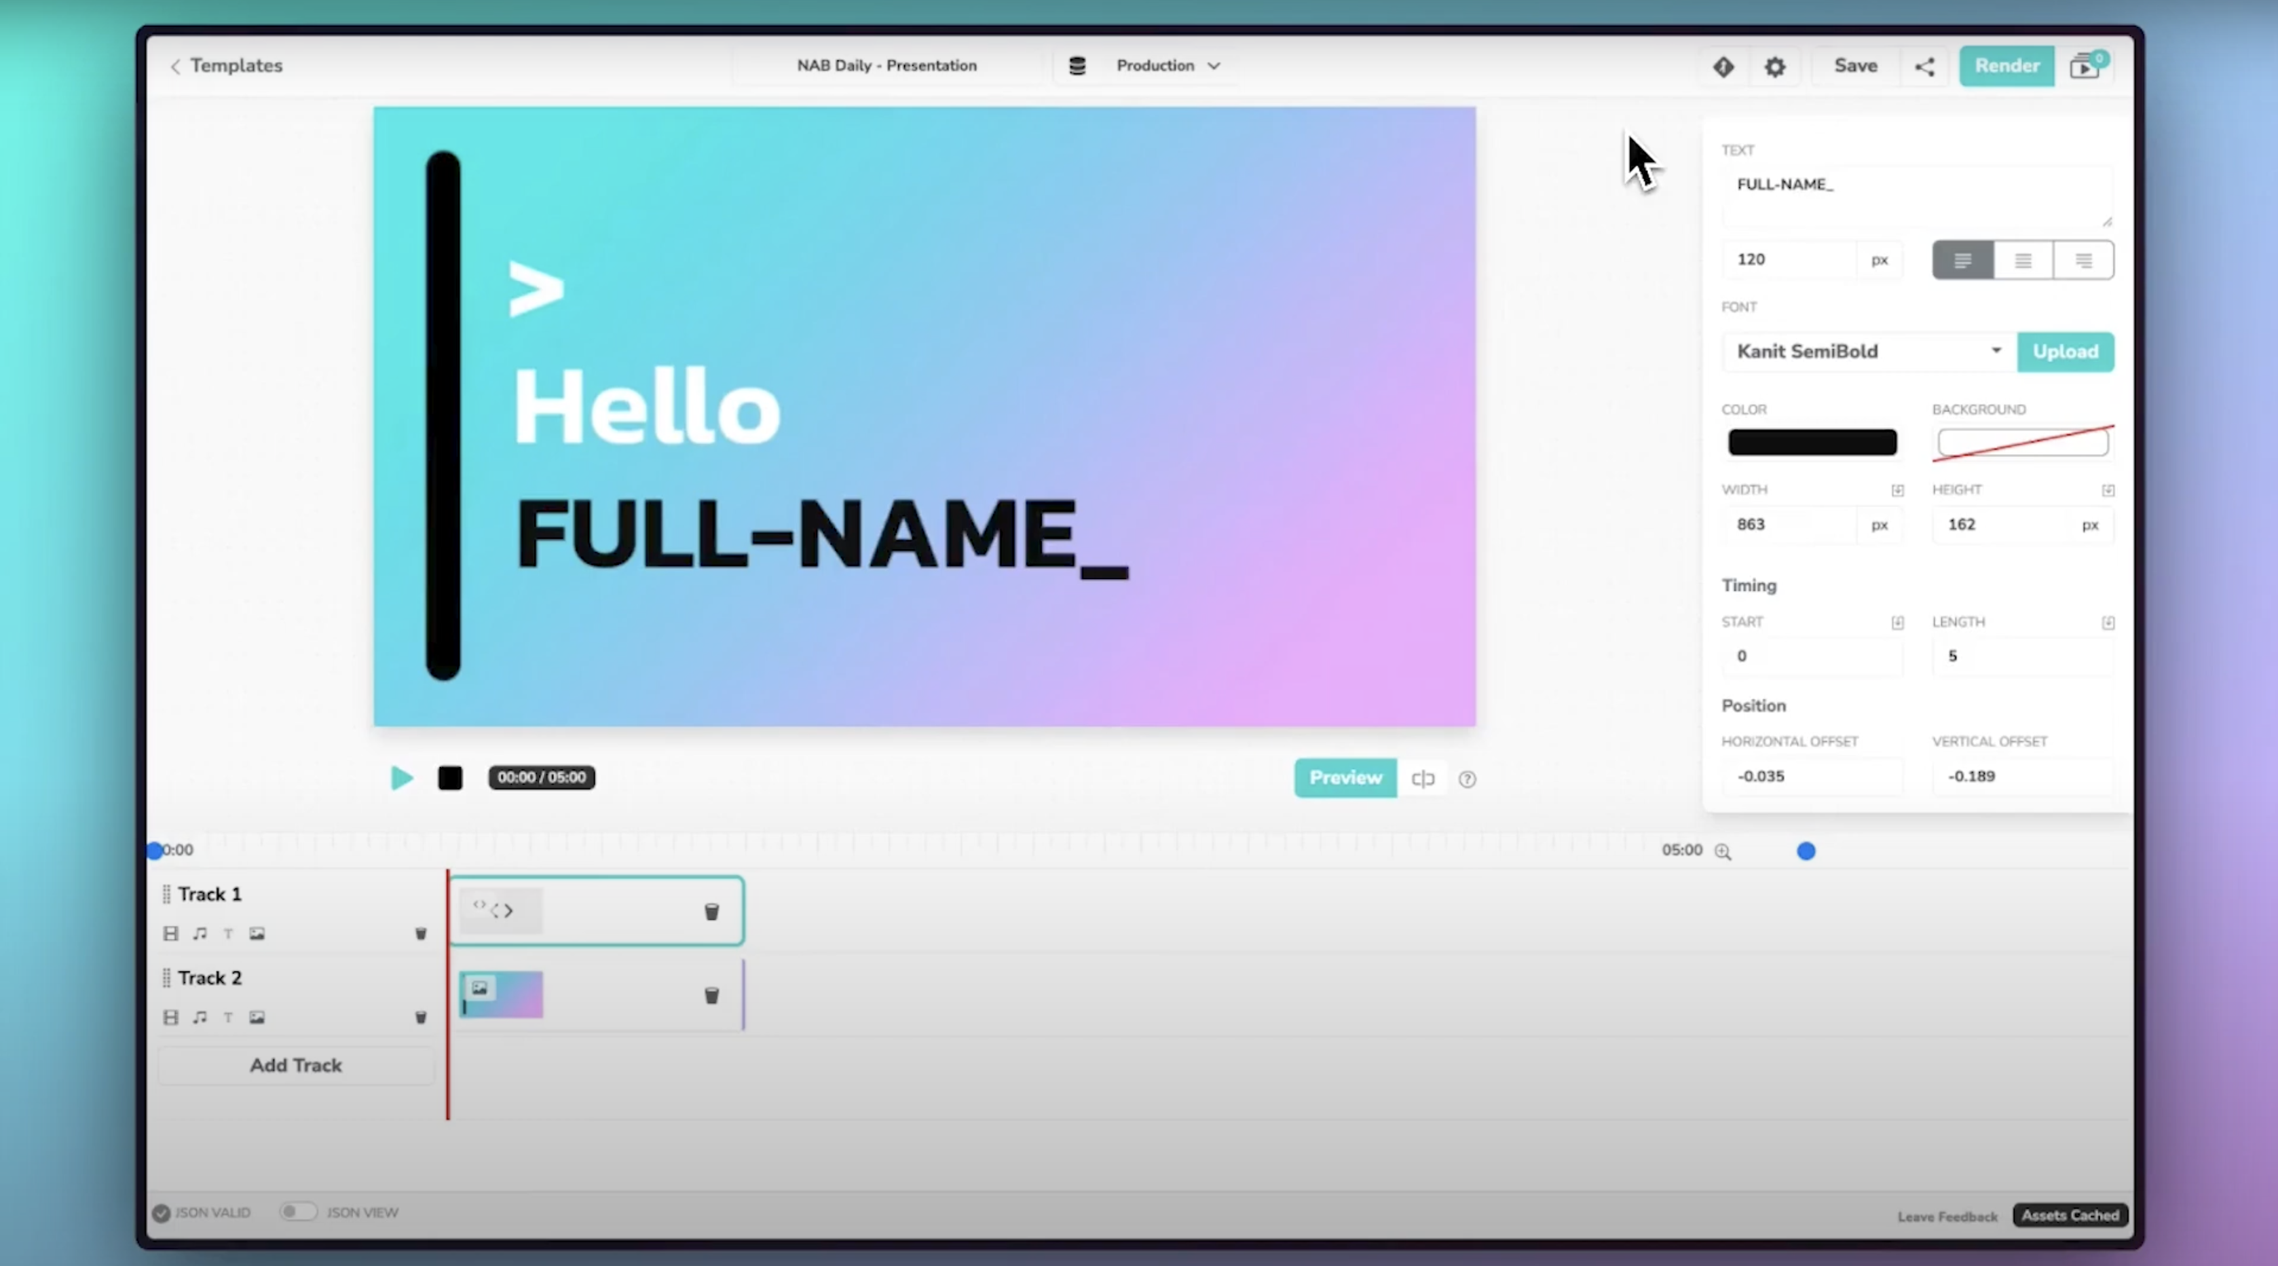Click the stop playback square button
The image size is (2278, 1266).
tap(450, 778)
